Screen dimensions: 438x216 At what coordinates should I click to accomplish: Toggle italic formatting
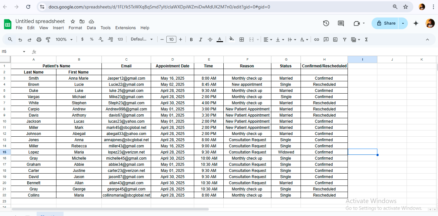point(200,40)
